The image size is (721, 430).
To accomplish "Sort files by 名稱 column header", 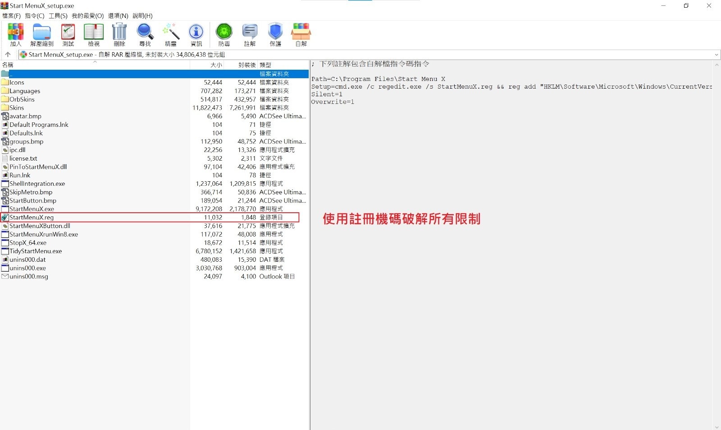I will coord(95,65).
